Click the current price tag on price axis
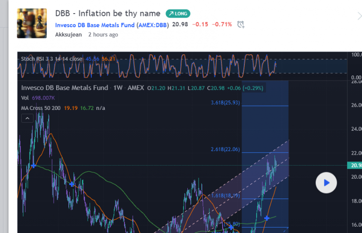The width and height of the screenshot is (362, 233). click(x=356, y=166)
